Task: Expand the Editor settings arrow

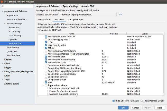Action: [x=2, y=64]
